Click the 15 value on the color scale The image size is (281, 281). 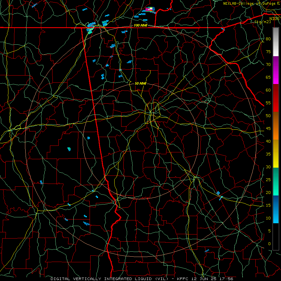click(x=268, y=205)
